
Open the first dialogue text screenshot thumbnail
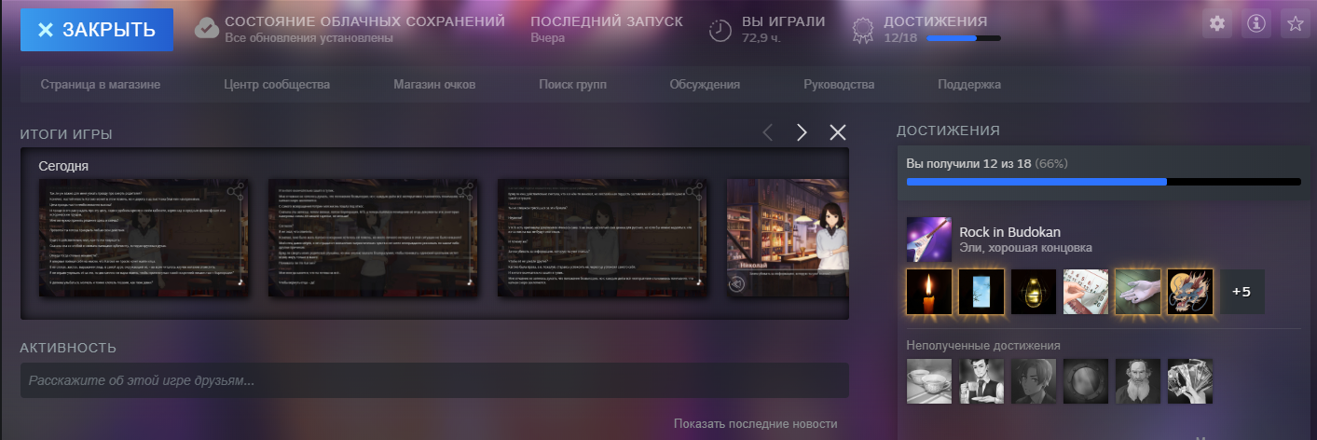(x=144, y=238)
